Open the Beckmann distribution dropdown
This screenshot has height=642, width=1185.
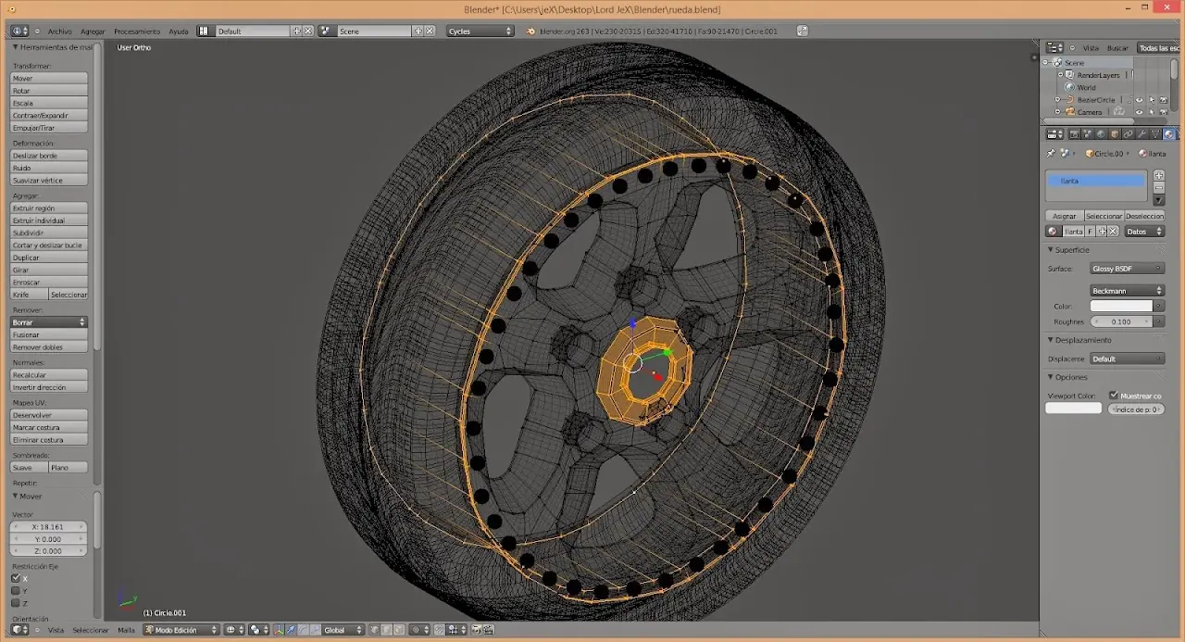1127,291
